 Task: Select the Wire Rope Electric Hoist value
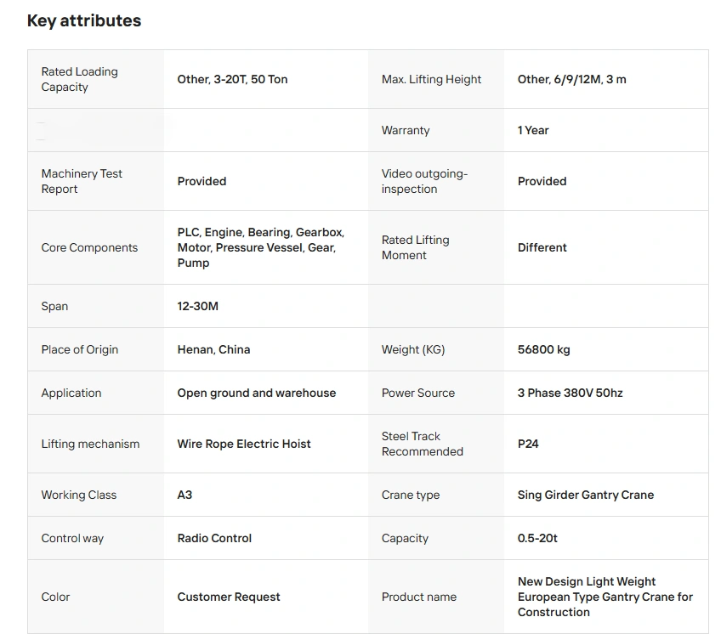[244, 444]
